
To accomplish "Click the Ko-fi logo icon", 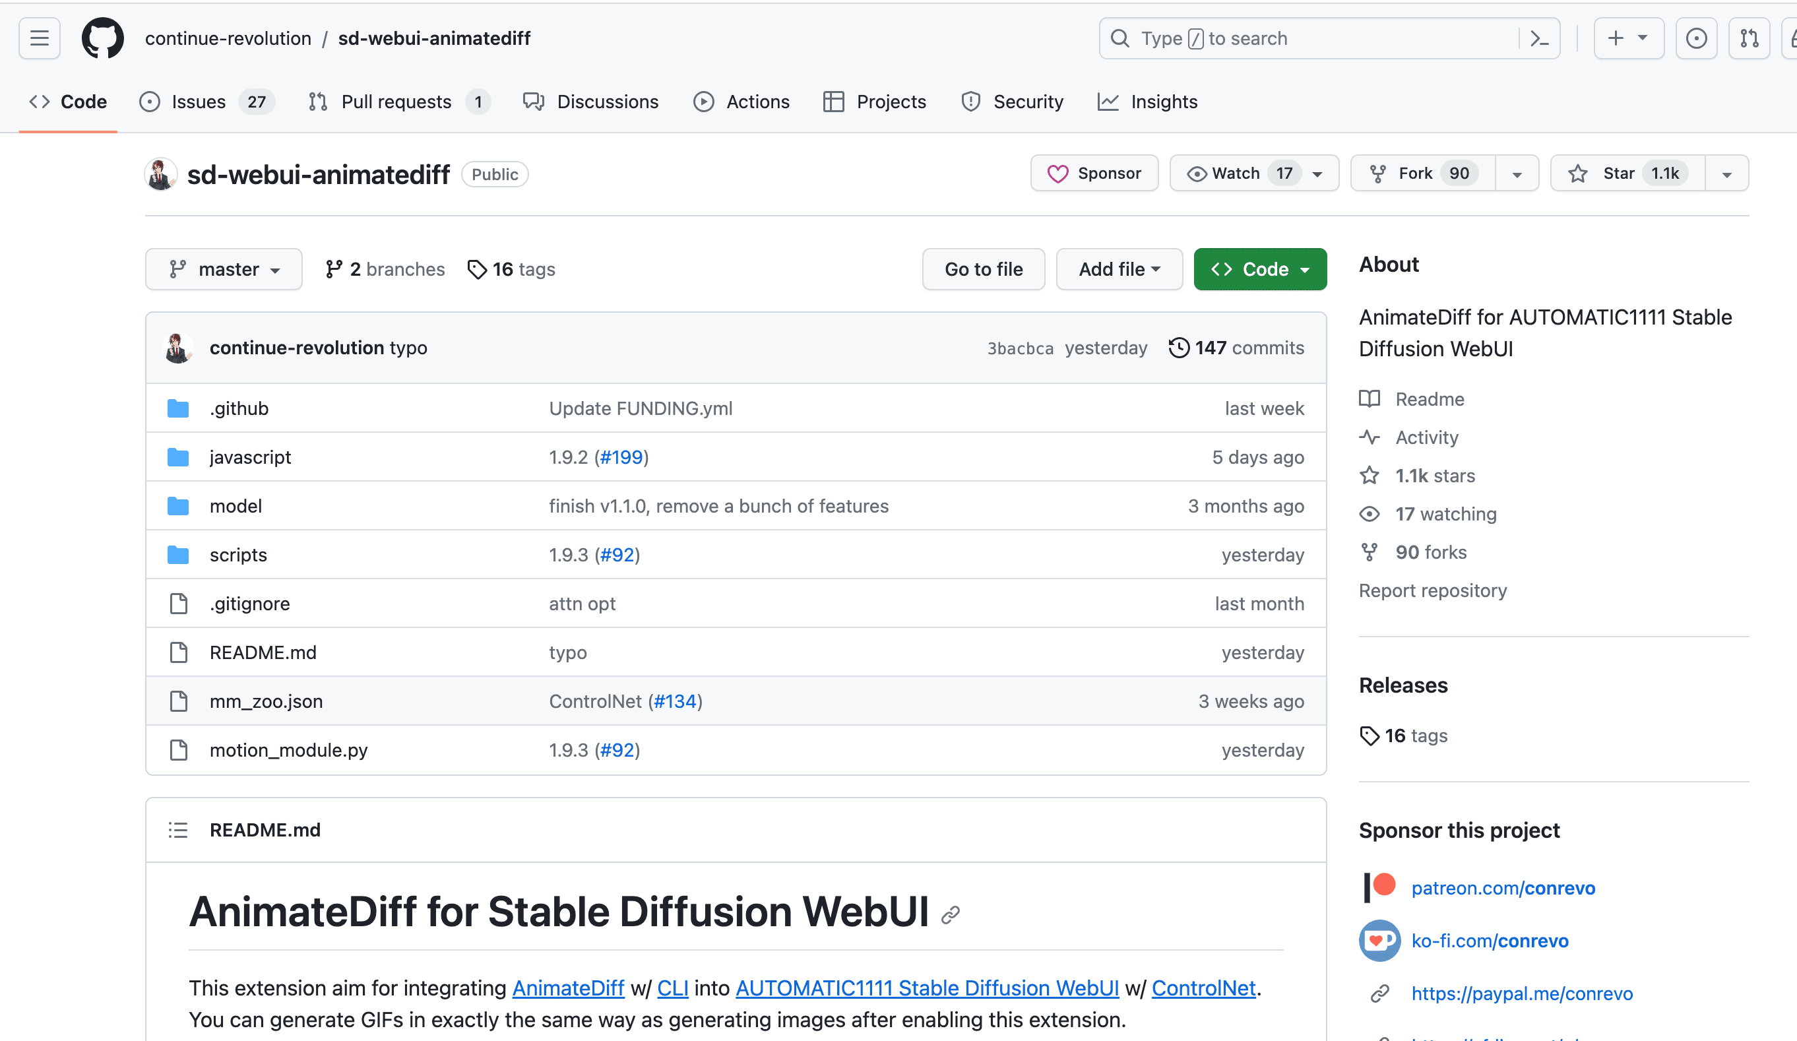I will [x=1379, y=941].
